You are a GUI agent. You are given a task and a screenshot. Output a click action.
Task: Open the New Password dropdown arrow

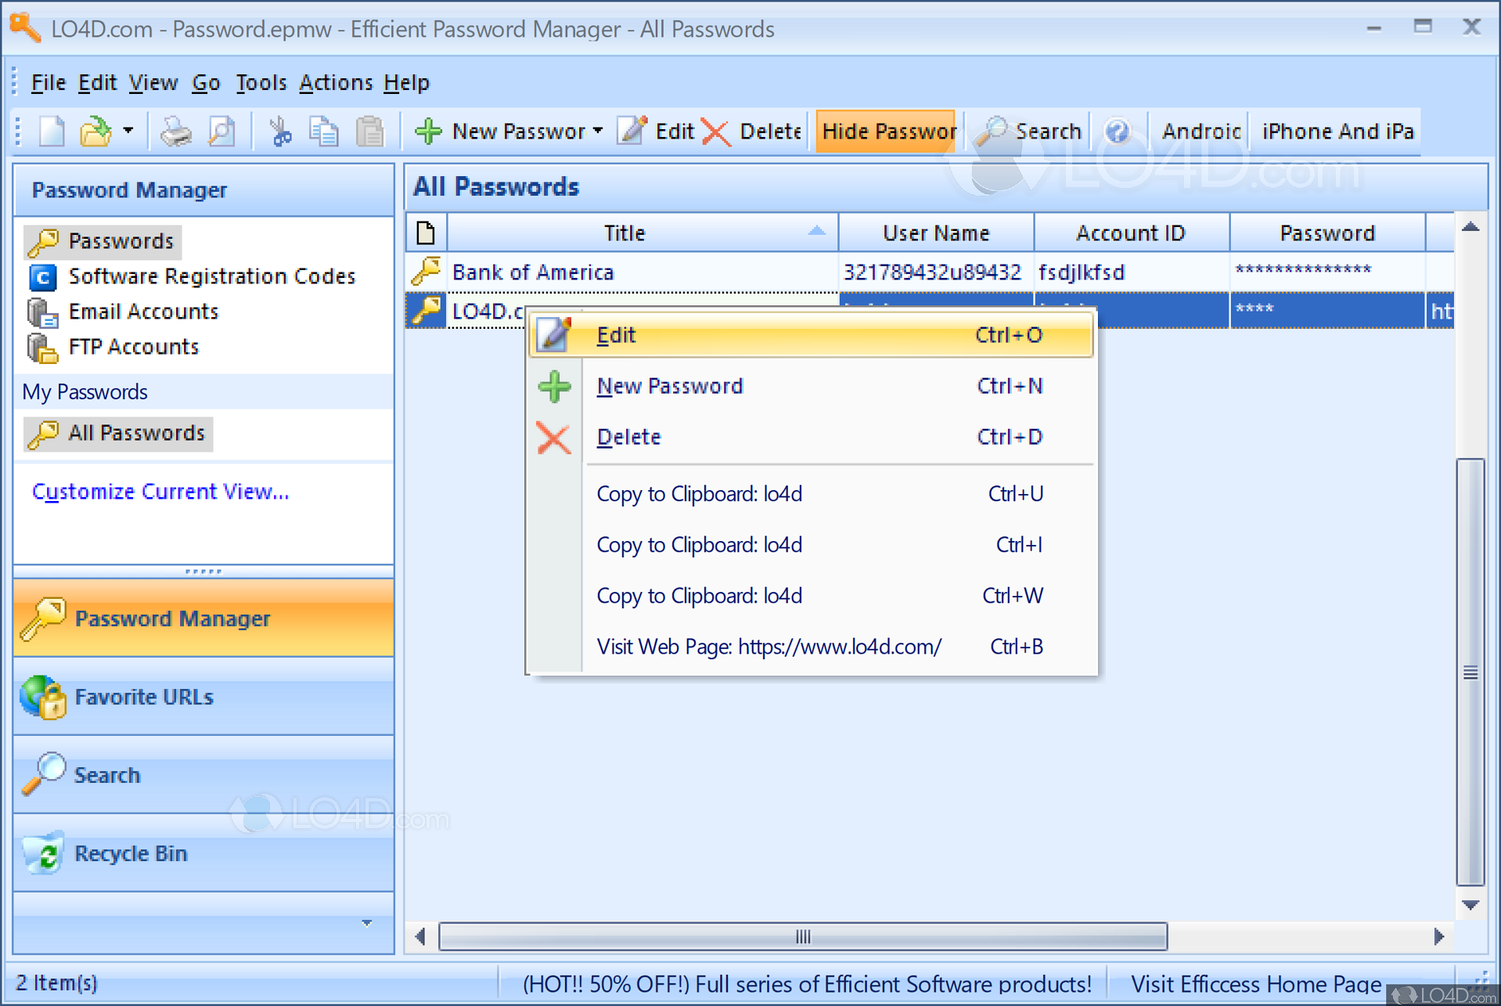click(x=597, y=131)
